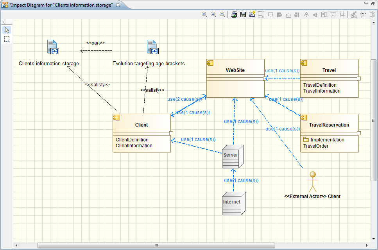Select the Server node
Viewport: 378px width, 250px height.
pos(233,157)
